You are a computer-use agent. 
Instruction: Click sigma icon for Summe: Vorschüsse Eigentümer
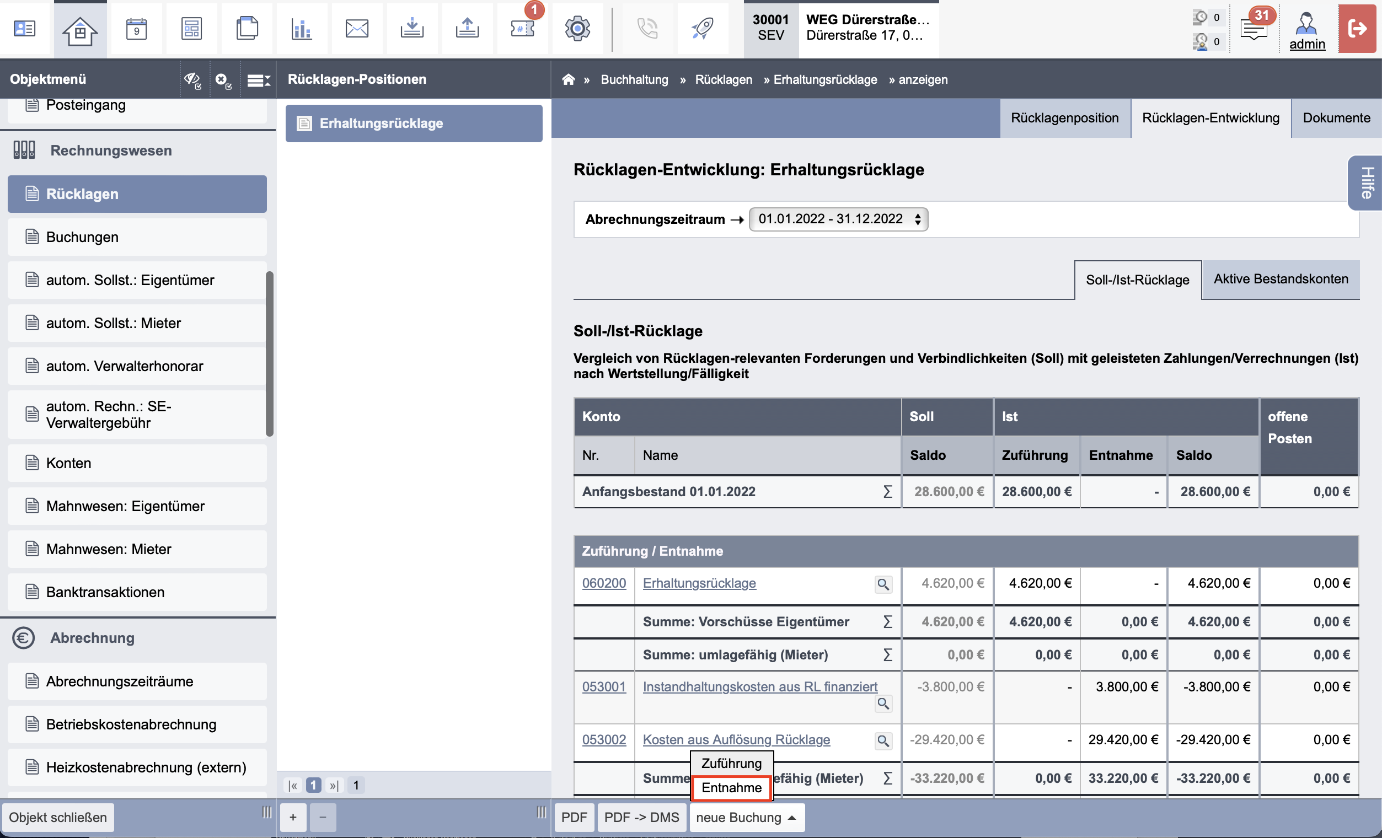pyautogui.click(x=887, y=622)
